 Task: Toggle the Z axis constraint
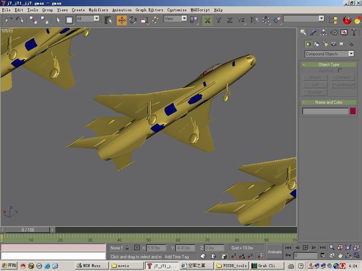point(230,20)
